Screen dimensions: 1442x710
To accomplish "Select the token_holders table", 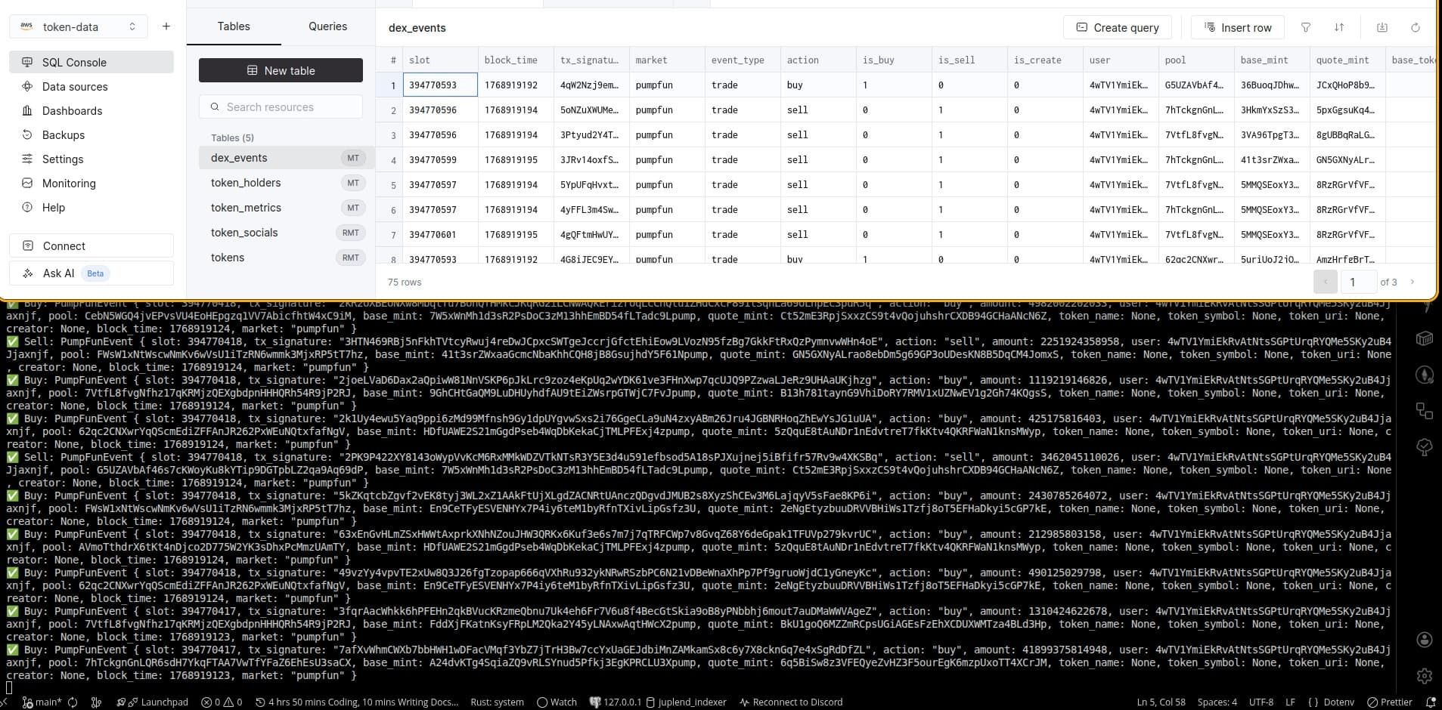I will click(x=246, y=183).
